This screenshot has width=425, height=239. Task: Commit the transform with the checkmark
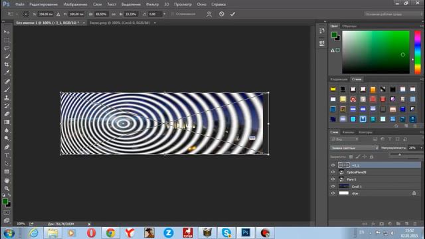232,14
